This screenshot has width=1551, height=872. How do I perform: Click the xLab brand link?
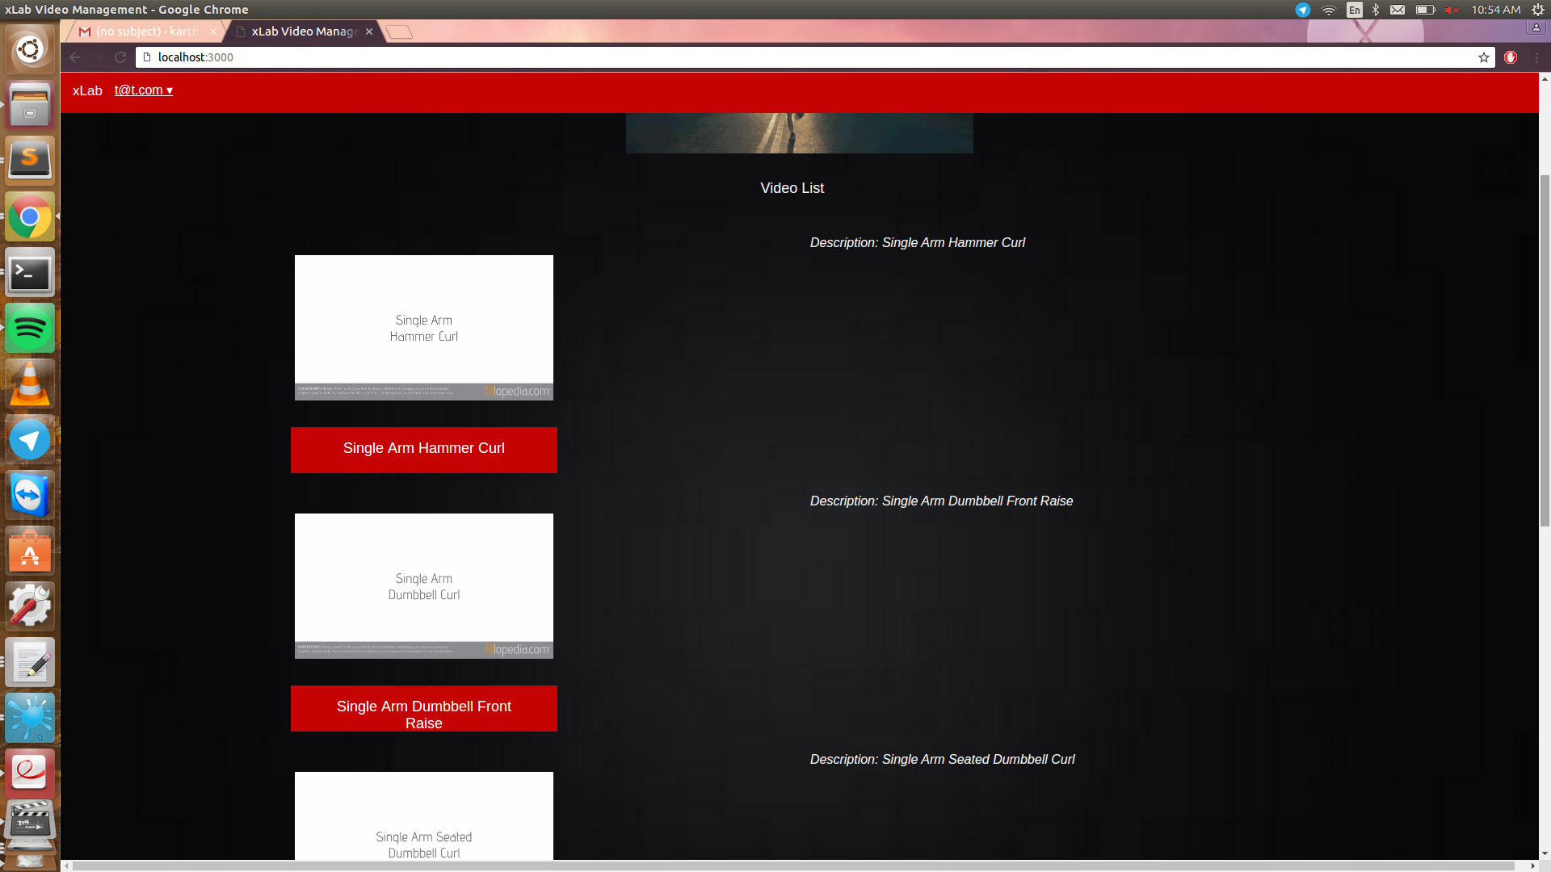[87, 90]
